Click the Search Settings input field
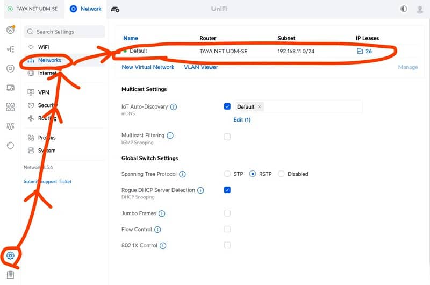The height and width of the screenshot is (285, 430). [x=64, y=32]
